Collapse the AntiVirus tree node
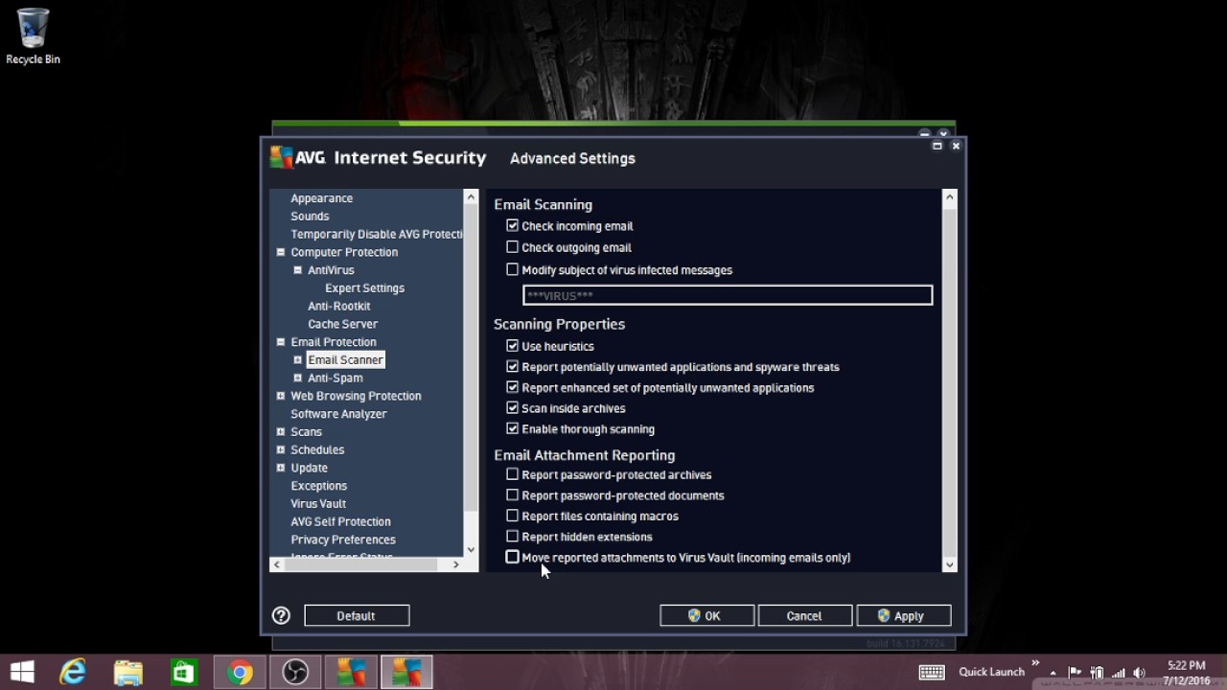Image resolution: width=1227 pixels, height=690 pixels. point(297,270)
